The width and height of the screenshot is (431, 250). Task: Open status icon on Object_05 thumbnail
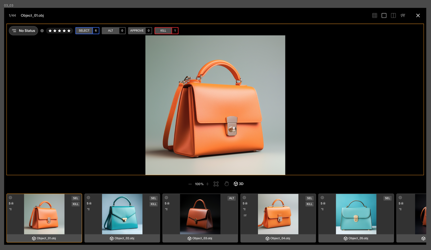pyautogui.click(x=322, y=209)
